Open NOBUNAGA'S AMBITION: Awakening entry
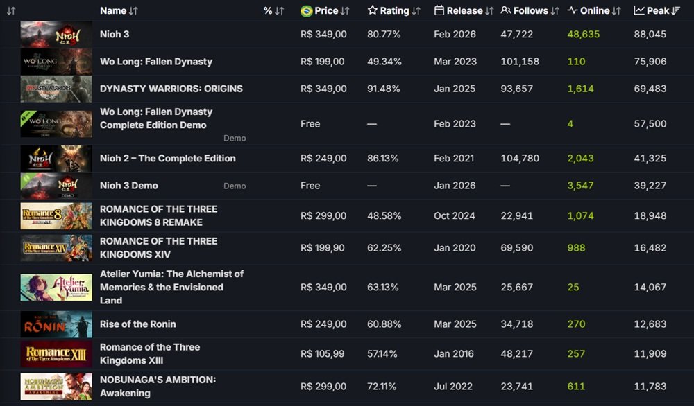Image resolution: width=694 pixels, height=406 pixels. click(158, 386)
